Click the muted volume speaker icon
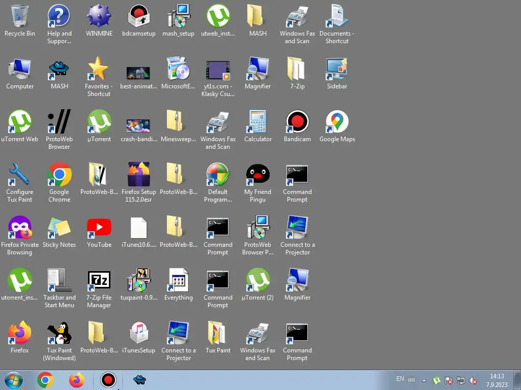This screenshot has height=390, width=521. (x=473, y=380)
